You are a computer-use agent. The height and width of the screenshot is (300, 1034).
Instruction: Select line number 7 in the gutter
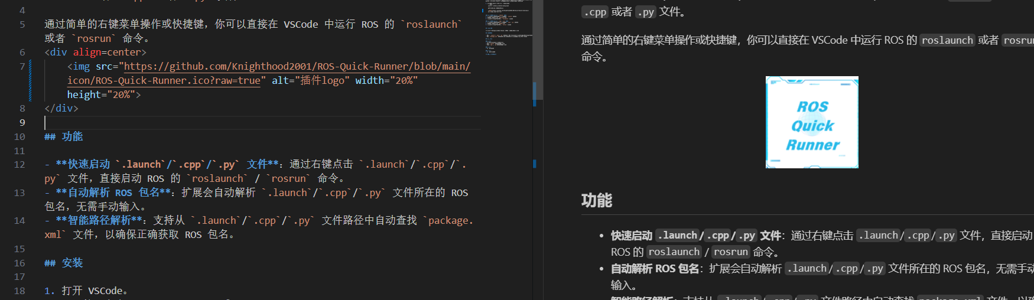coord(22,66)
